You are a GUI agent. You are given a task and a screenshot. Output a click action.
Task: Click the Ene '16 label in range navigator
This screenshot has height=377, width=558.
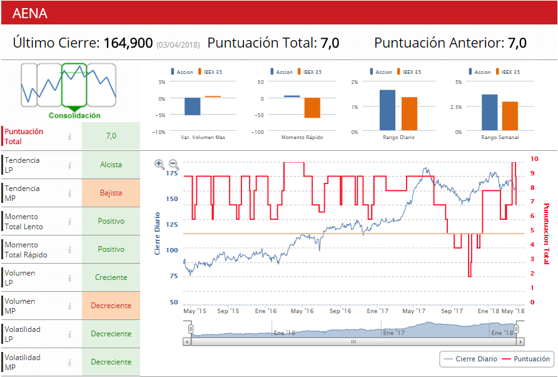click(285, 333)
